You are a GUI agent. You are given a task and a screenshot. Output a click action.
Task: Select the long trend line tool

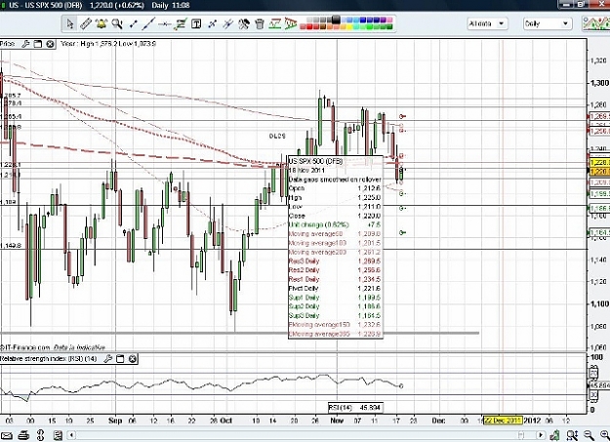coord(148,23)
